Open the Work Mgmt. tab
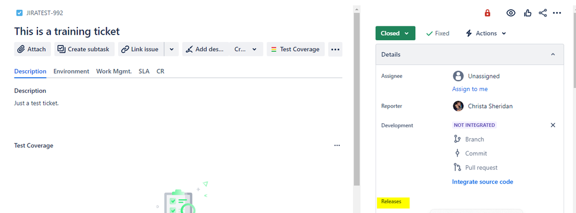The width and height of the screenshot is (576, 213). click(114, 71)
